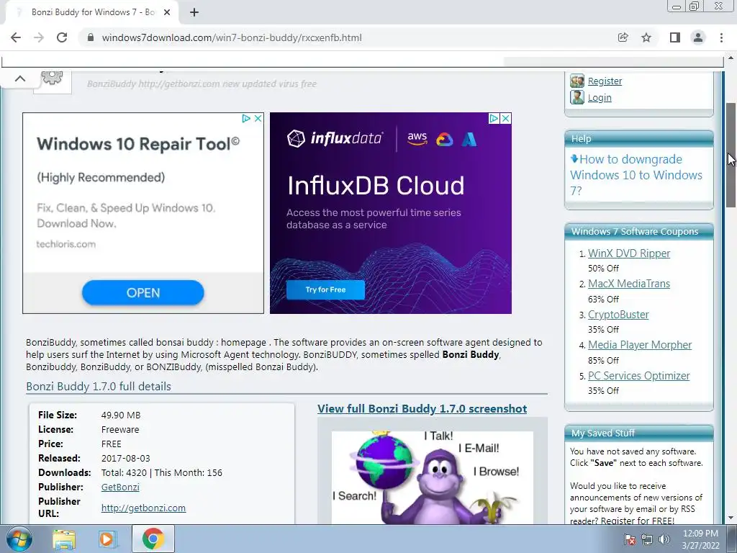Select the Bonzi Buddy for Windows 7 tab

coord(93,12)
